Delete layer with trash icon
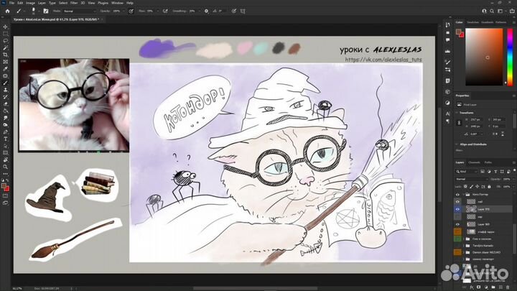The width and height of the screenshot is (517, 291). pyautogui.click(x=508, y=287)
